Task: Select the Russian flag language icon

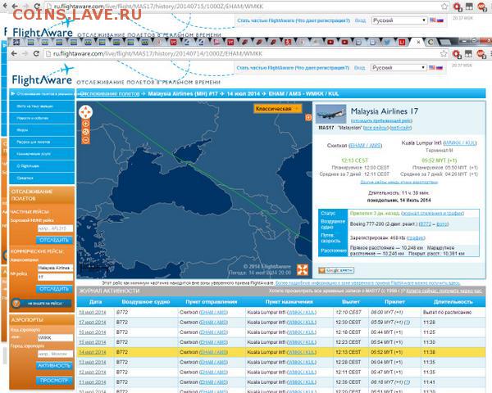Action: (440, 68)
